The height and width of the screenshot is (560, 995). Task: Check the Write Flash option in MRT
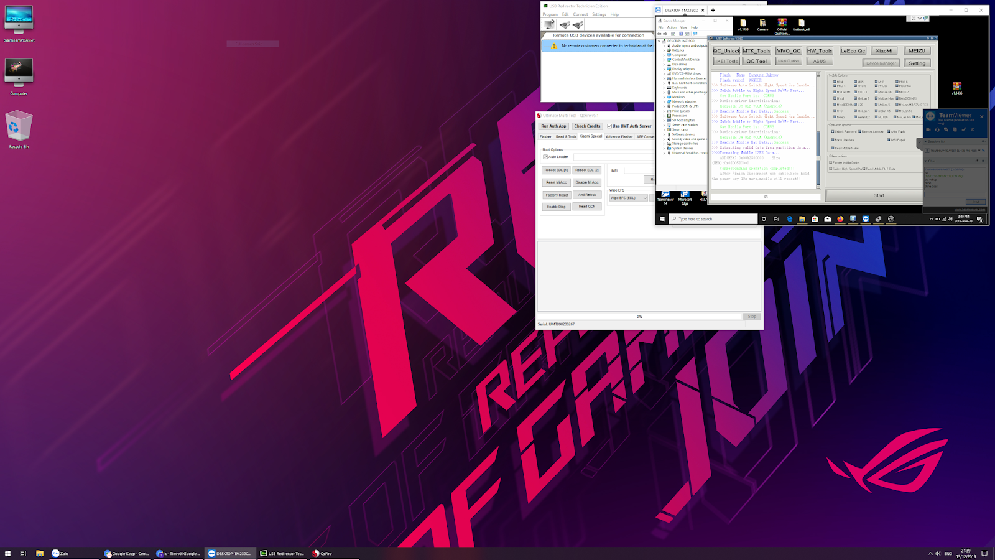[889, 132]
